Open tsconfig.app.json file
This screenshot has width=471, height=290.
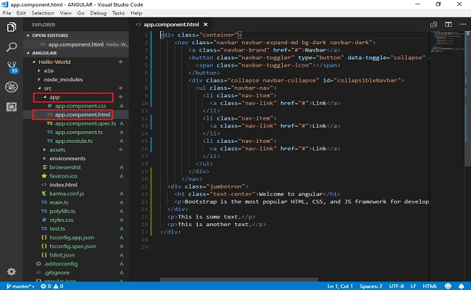(x=76, y=237)
